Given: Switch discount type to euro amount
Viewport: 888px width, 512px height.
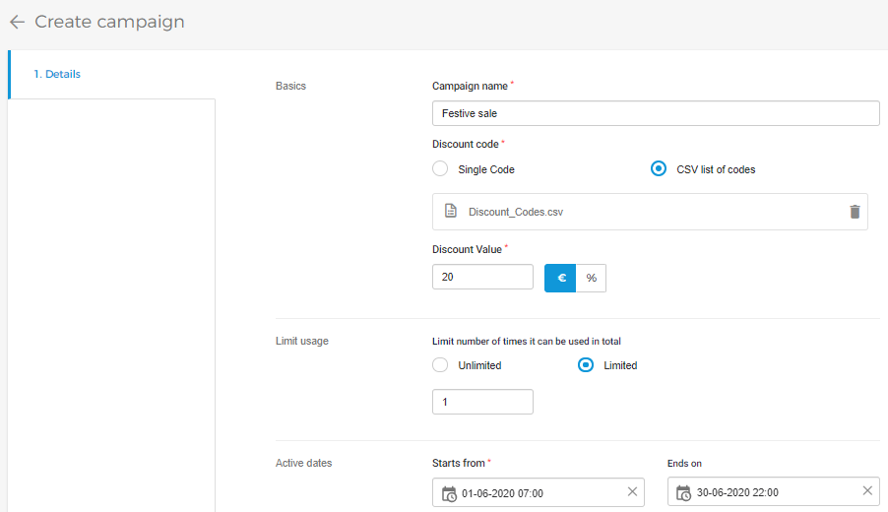Looking at the screenshot, I should pos(560,278).
